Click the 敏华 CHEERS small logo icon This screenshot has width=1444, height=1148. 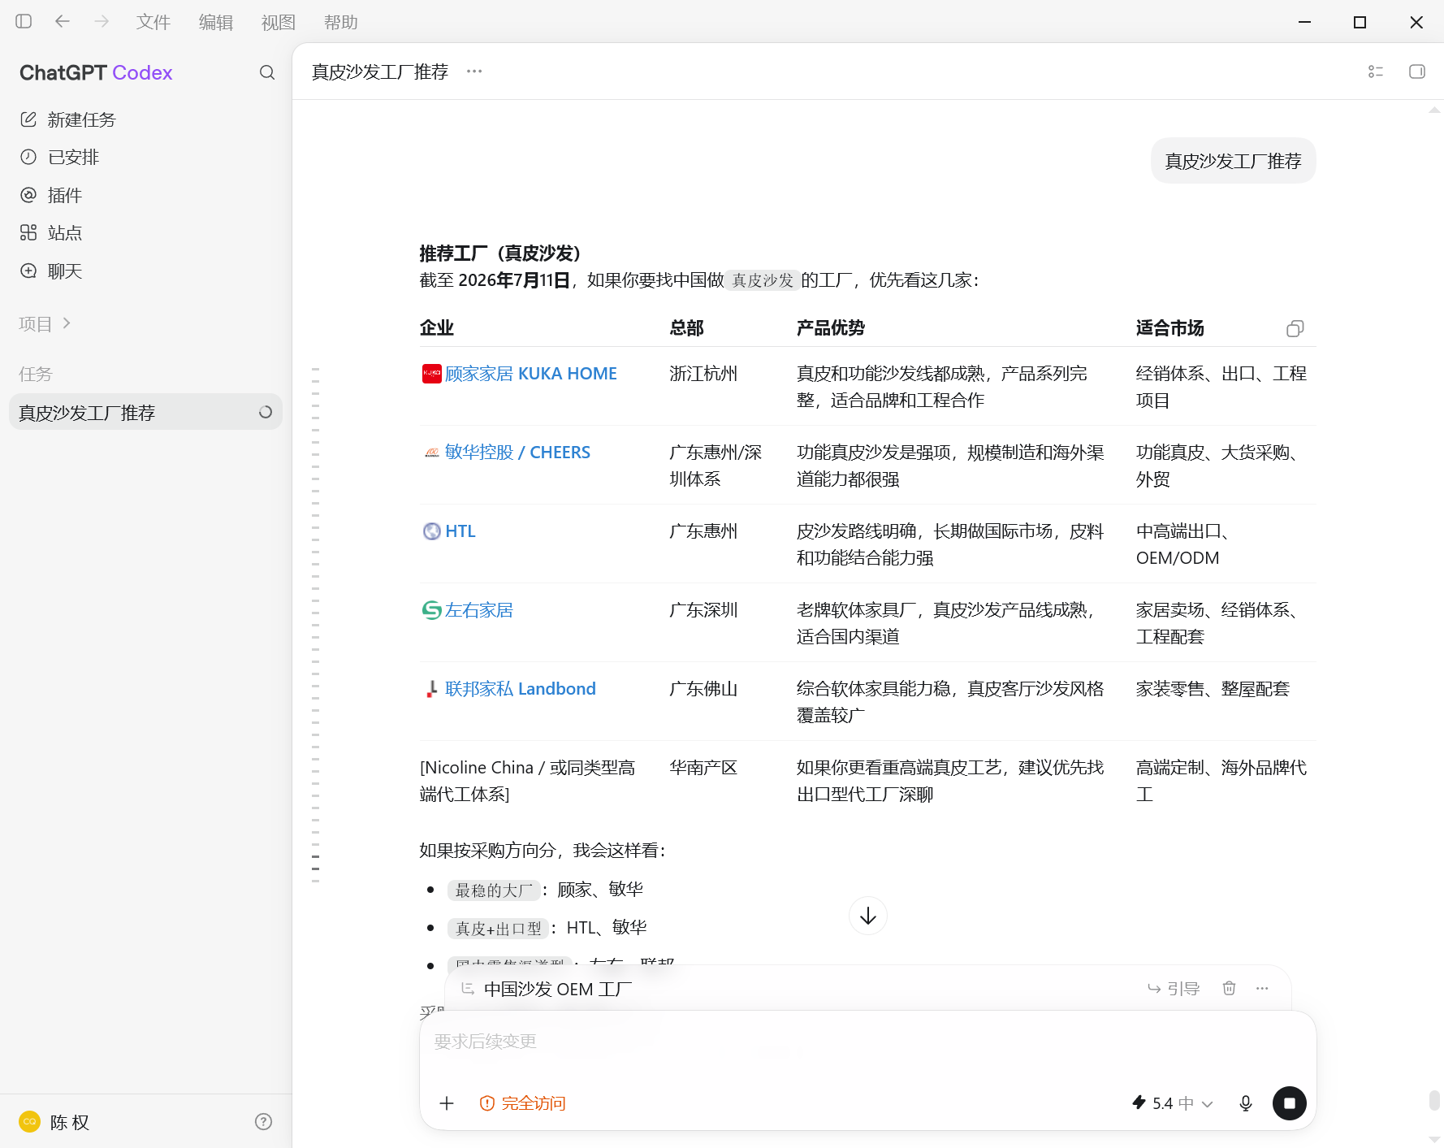432,452
